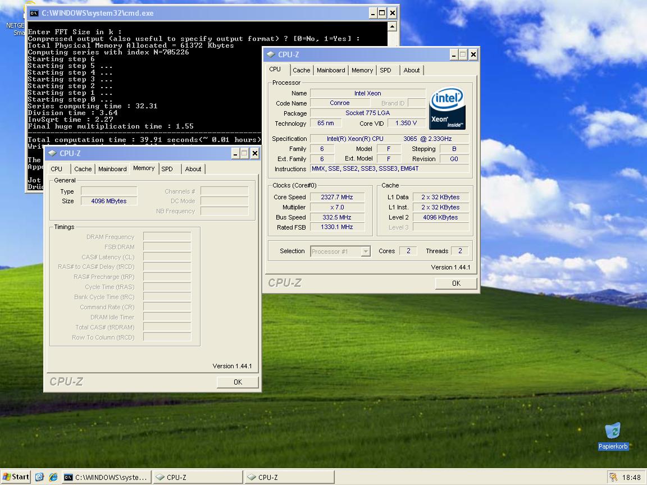Click the Core VID value 1.350 V
Image resolution: width=647 pixels, height=485 pixels.
pyautogui.click(x=407, y=123)
